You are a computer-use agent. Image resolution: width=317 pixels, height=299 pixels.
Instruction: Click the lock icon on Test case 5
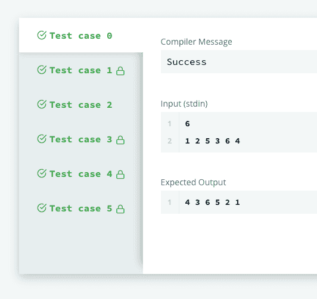click(x=120, y=209)
